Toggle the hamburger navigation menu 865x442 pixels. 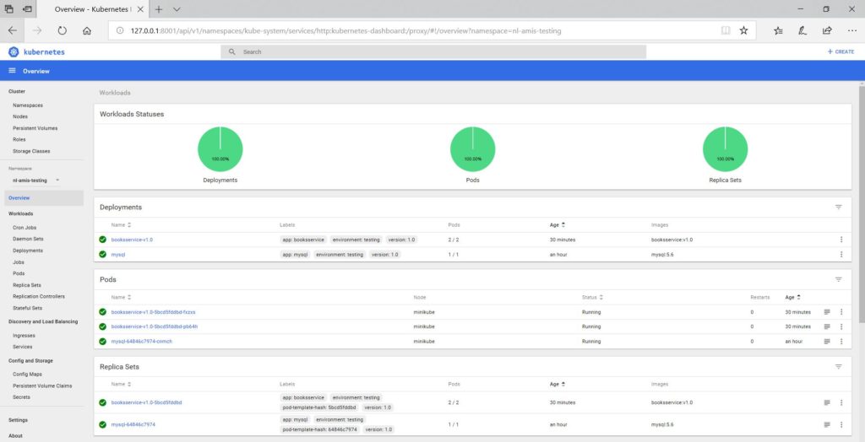click(x=13, y=71)
